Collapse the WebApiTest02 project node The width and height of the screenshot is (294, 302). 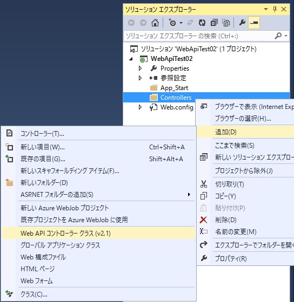point(131,59)
